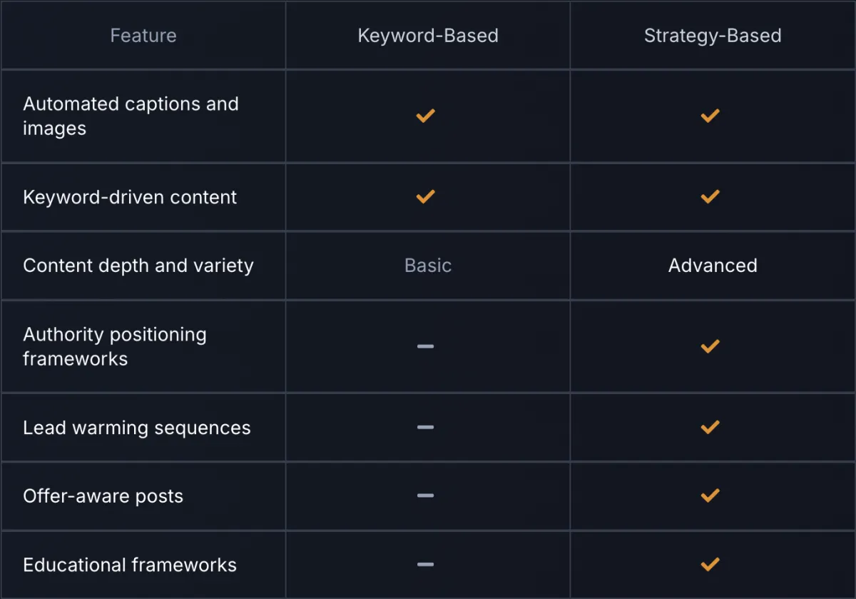Image resolution: width=856 pixels, height=599 pixels.
Task: Click the Strategy-Based checkmark for Authority positioning frameworks
Action: (710, 346)
